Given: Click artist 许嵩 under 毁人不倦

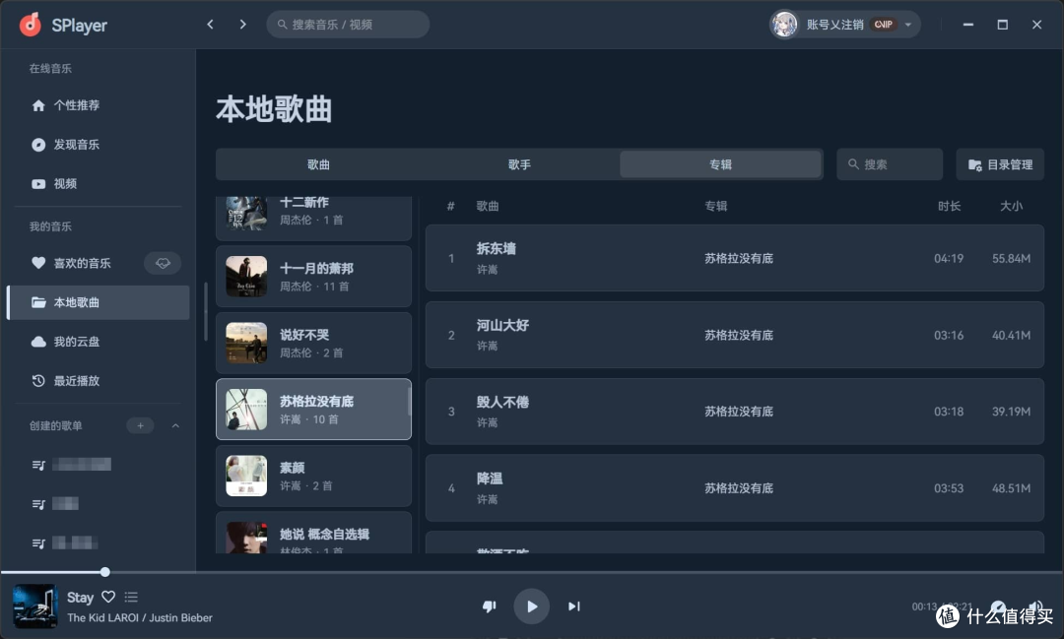Looking at the screenshot, I should coord(488,422).
